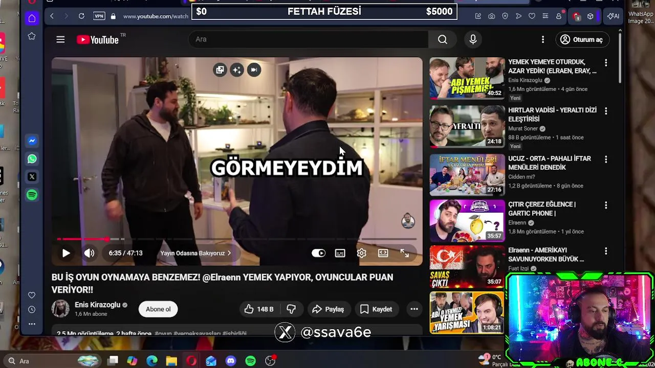Click the AI sparkle icon on video
655x368 pixels.
[237, 70]
